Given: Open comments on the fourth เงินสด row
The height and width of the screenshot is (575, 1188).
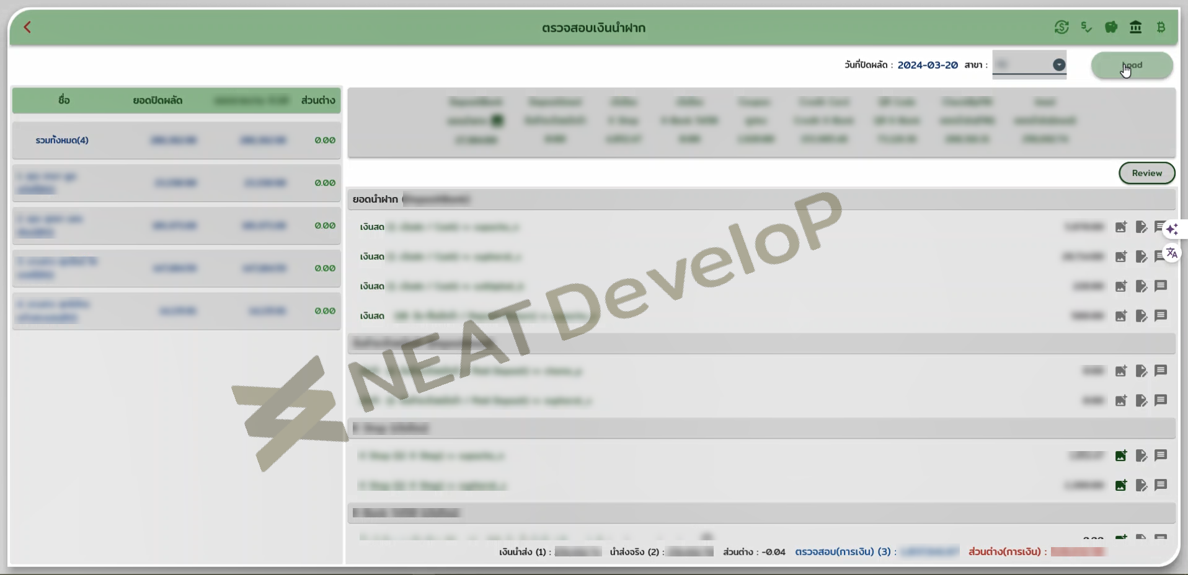Looking at the screenshot, I should [1161, 315].
